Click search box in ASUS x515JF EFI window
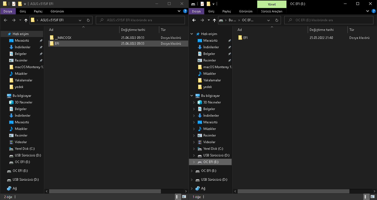Viewport: 377px width, 200px height. 140,20
